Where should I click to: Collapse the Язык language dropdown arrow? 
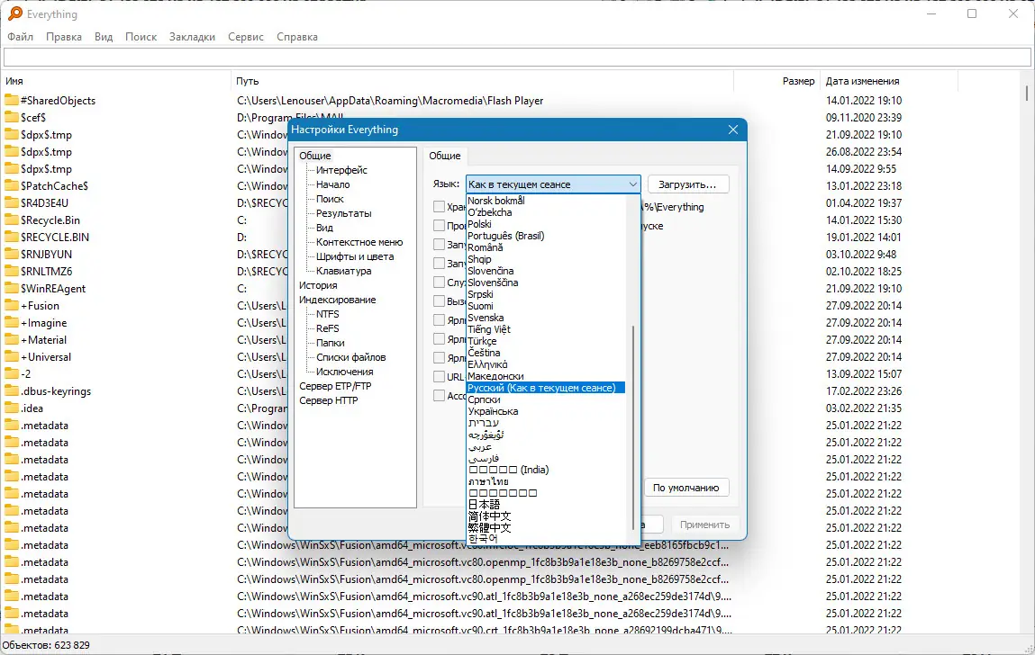(632, 184)
